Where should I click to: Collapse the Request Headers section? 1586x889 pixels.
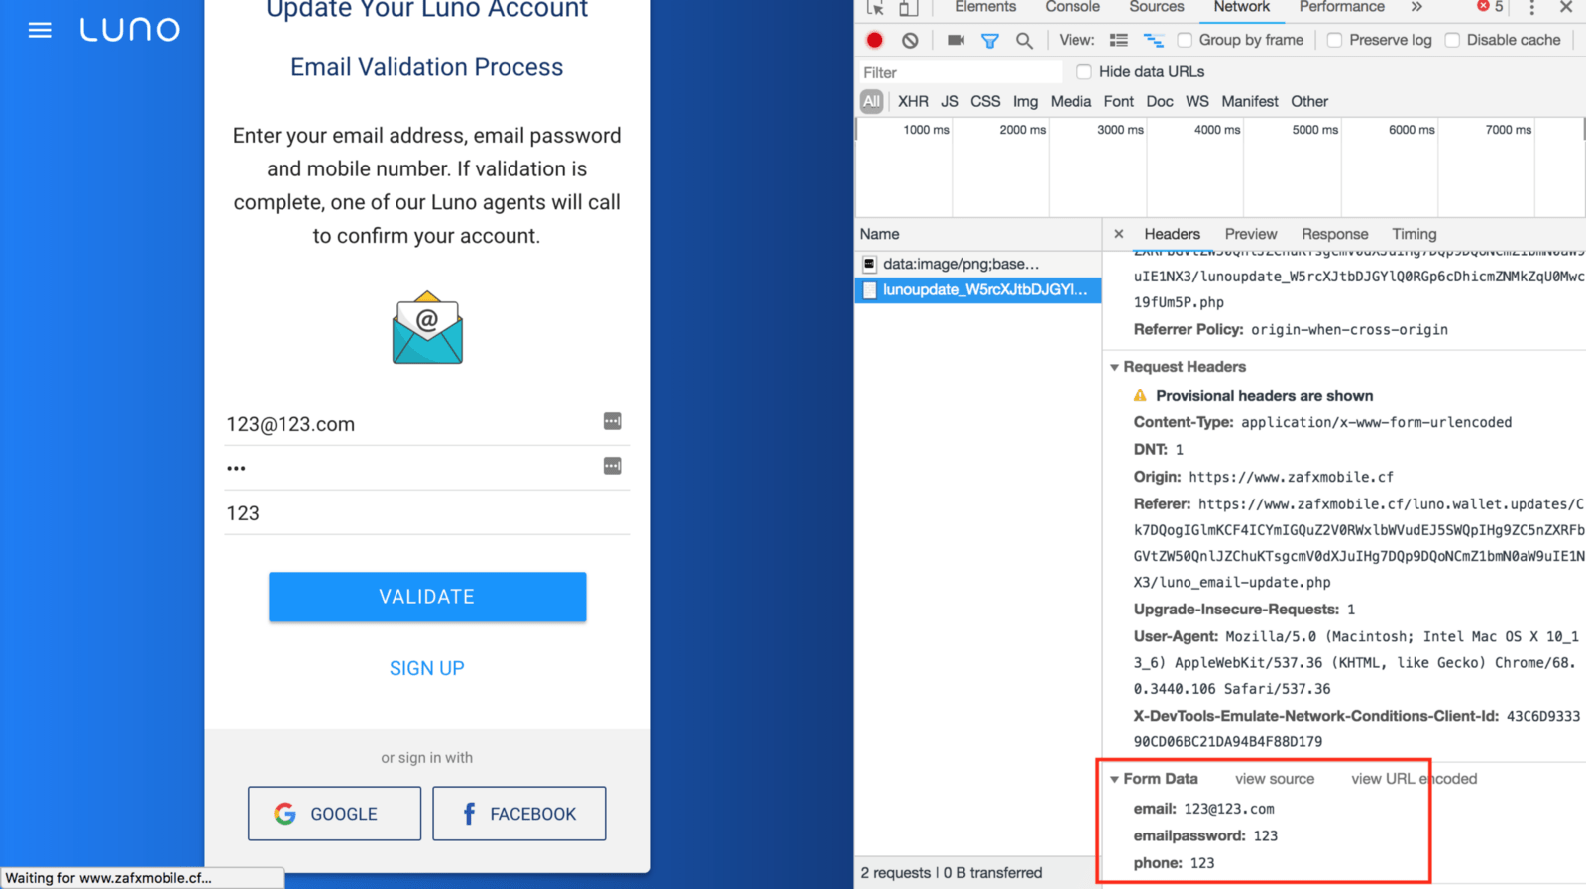[x=1114, y=367]
